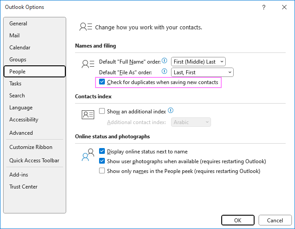Screen dimensions: 295x229
Task: Open the Tasks category
Action: point(35,84)
